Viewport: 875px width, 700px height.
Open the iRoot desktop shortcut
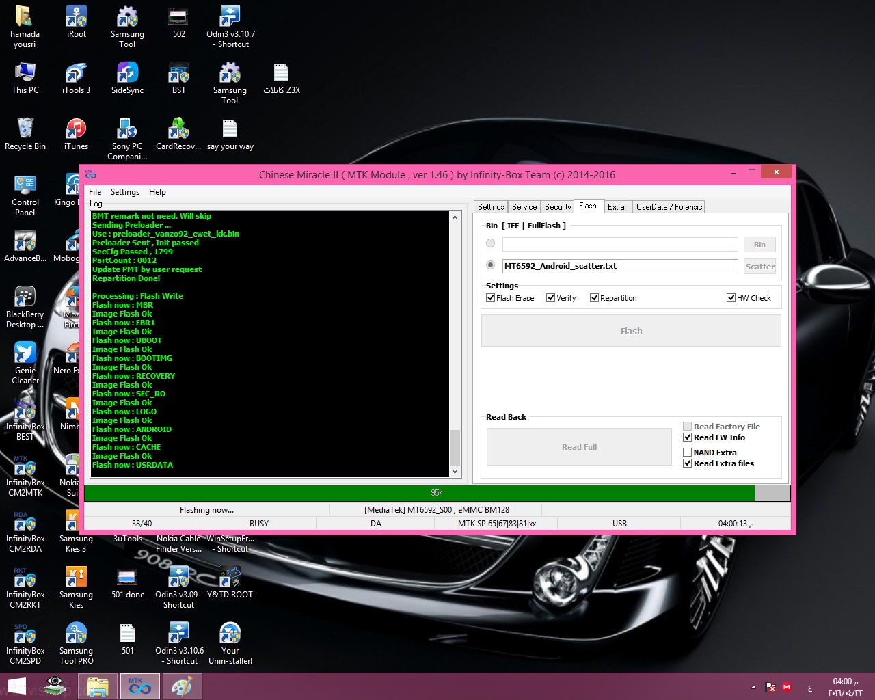coord(77,22)
